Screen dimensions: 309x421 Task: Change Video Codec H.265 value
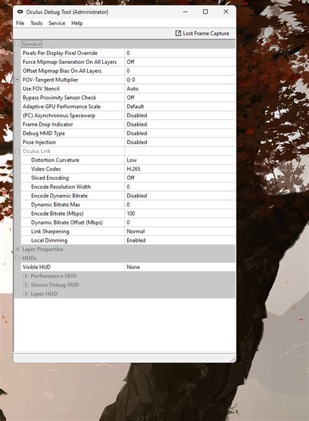[x=180, y=169]
